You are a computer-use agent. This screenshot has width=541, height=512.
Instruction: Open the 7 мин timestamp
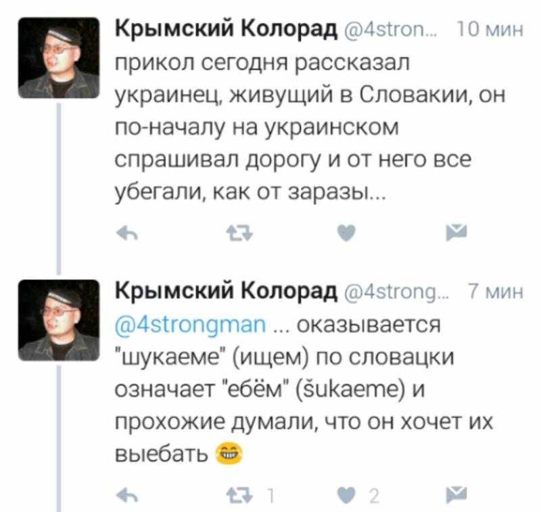[x=496, y=293]
